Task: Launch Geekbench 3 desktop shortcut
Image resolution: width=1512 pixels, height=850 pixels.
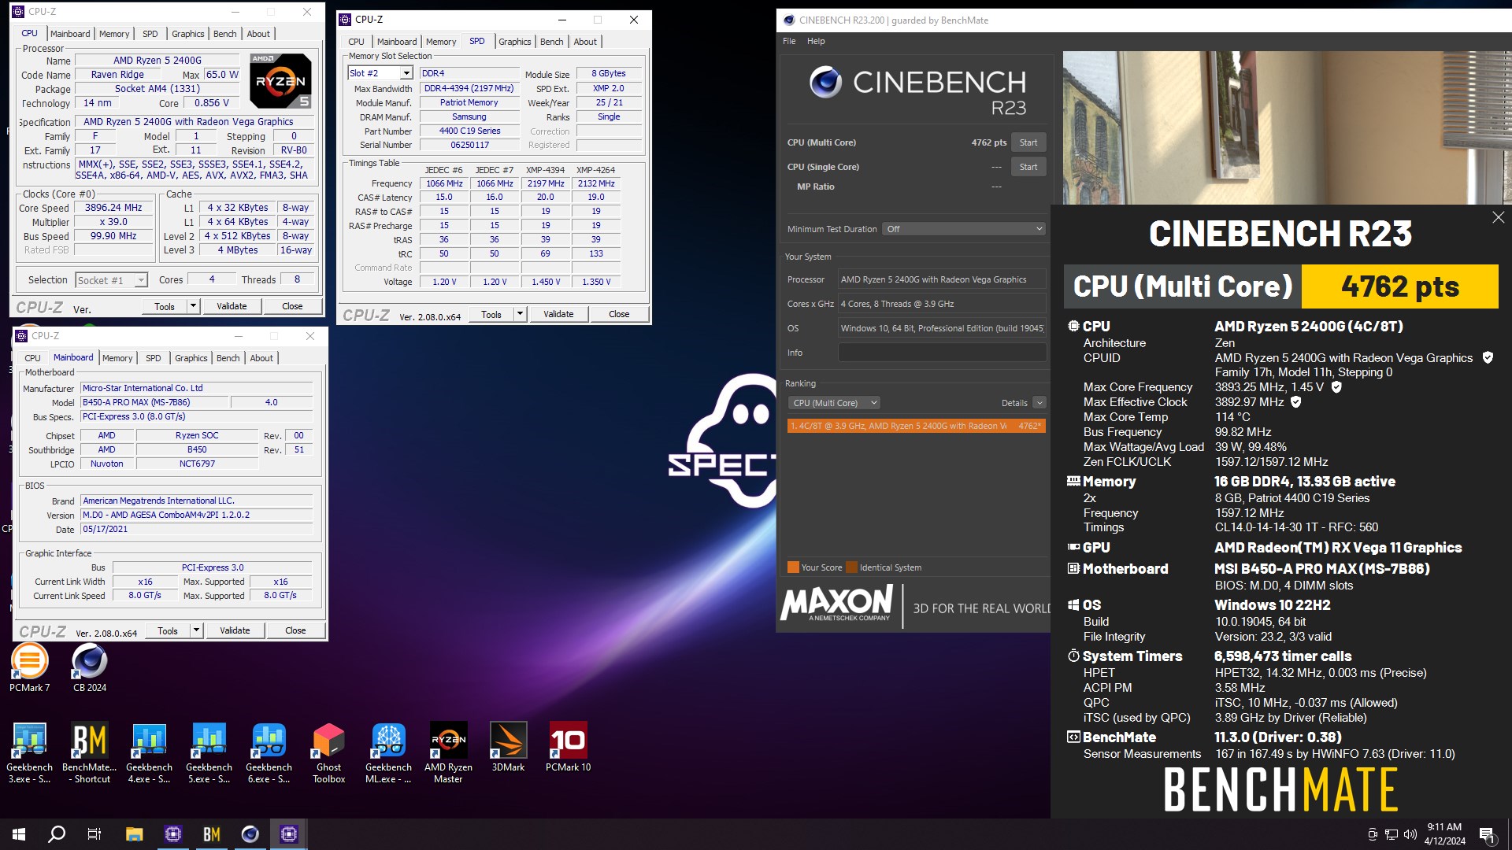Action: 29,753
